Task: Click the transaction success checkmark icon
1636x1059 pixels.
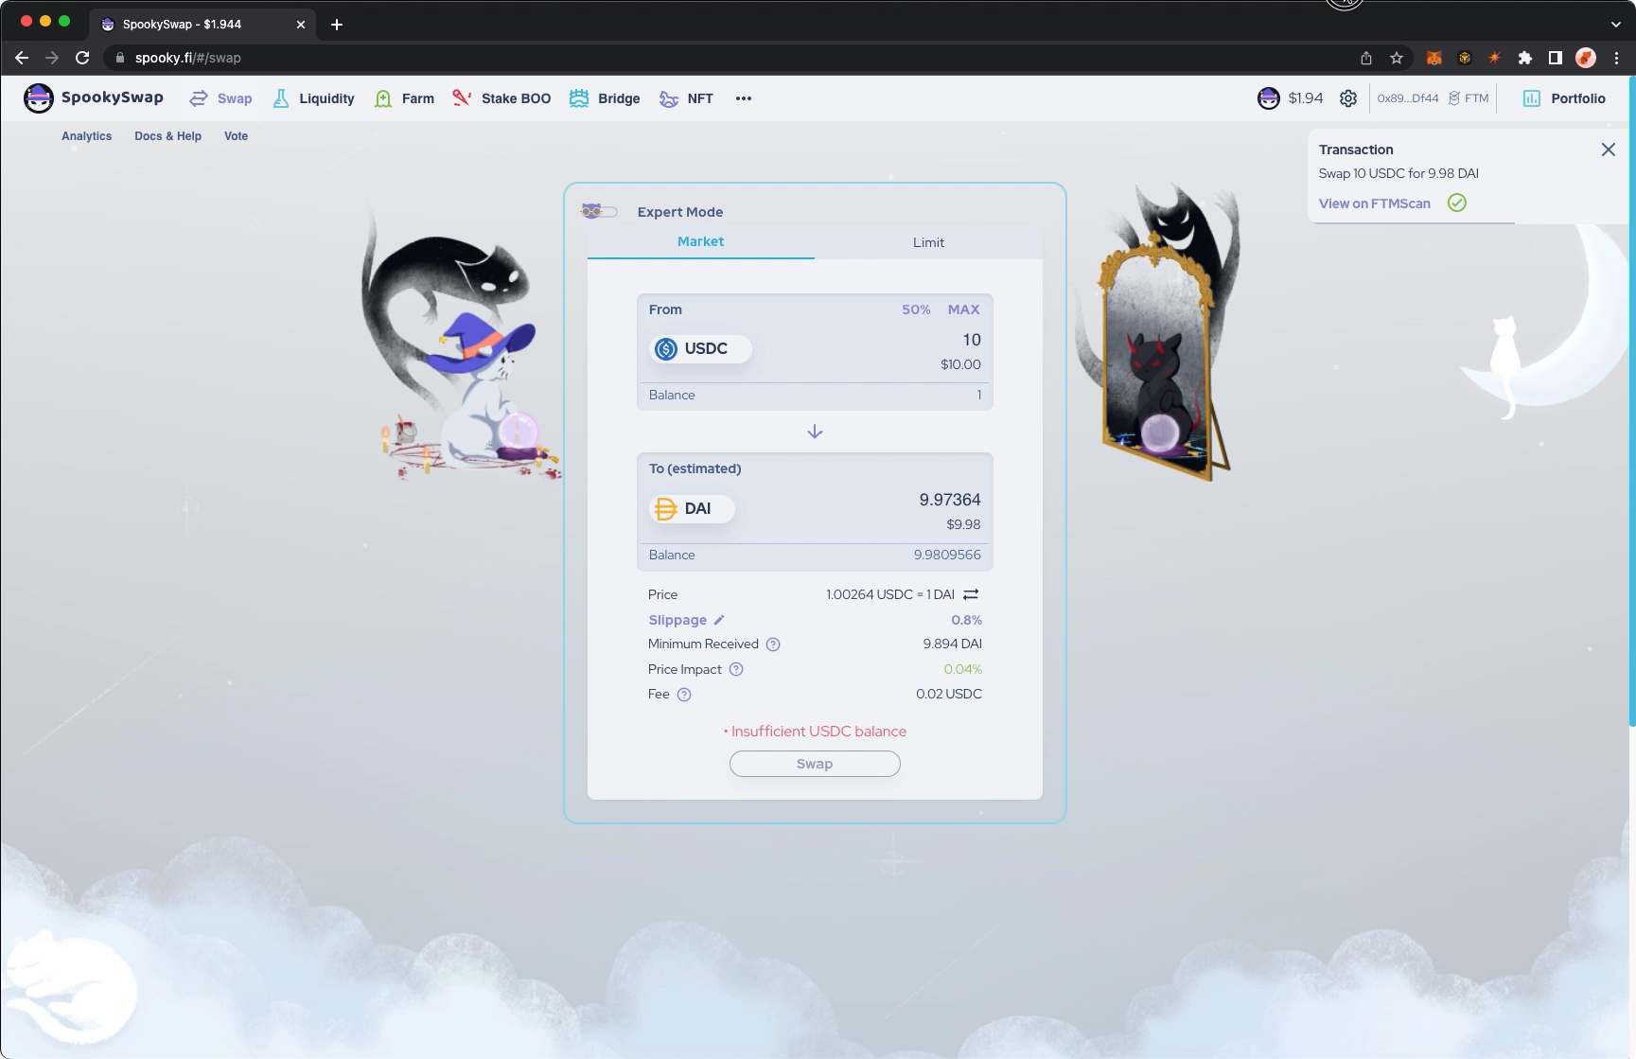Action: pyautogui.click(x=1457, y=203)
